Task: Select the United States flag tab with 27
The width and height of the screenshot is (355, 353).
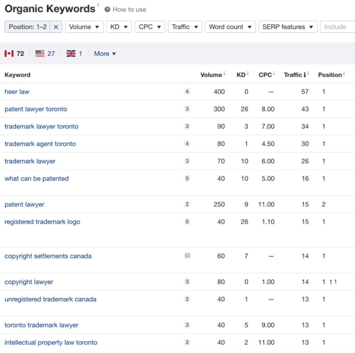Action: pos(45,54)
